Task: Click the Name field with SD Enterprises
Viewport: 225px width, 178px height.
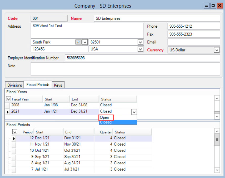Action: (x=157, y=18)
